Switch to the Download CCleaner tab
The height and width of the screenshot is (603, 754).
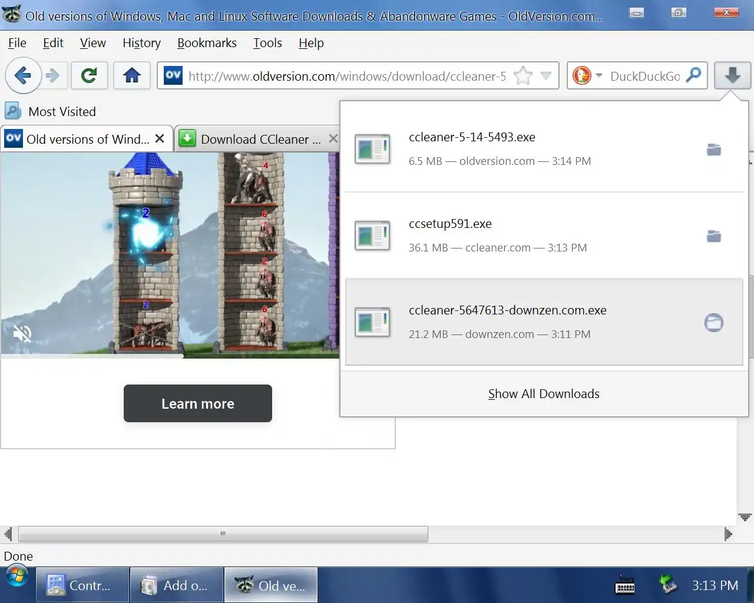pos(257,139)
